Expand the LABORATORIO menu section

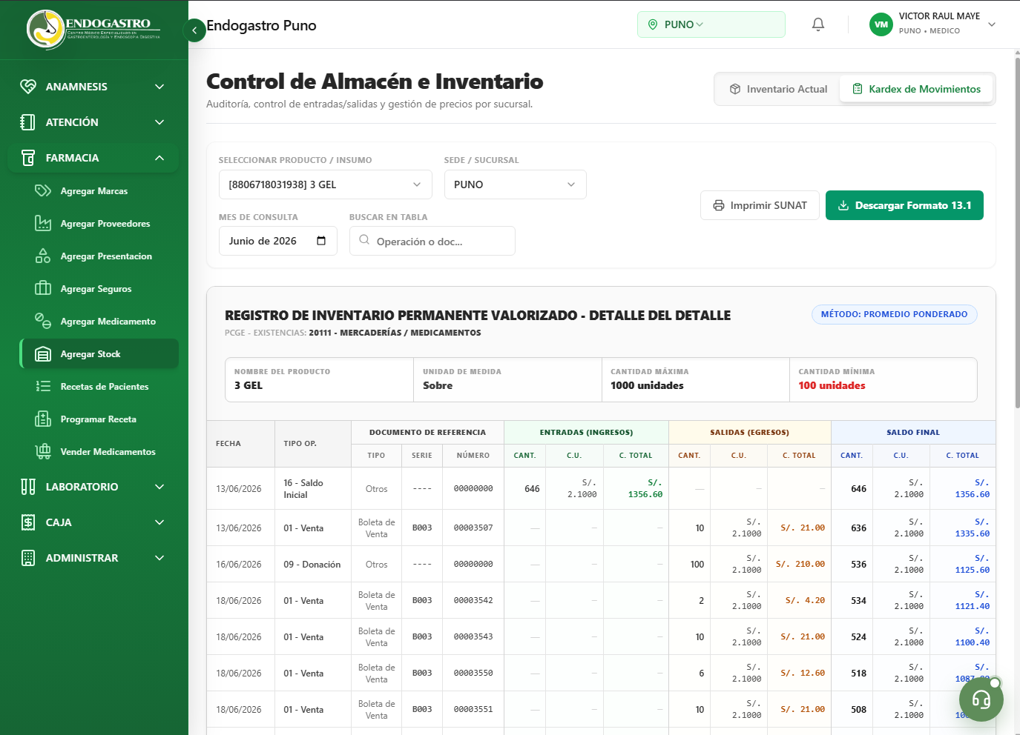pos(93,487)
